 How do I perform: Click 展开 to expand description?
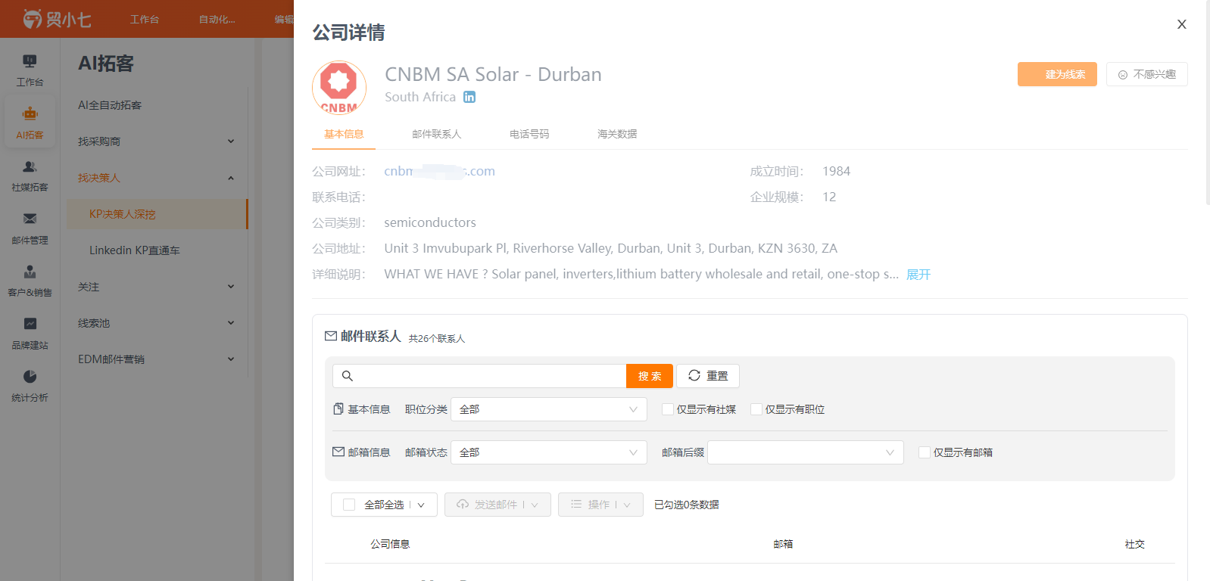(918, 275)
